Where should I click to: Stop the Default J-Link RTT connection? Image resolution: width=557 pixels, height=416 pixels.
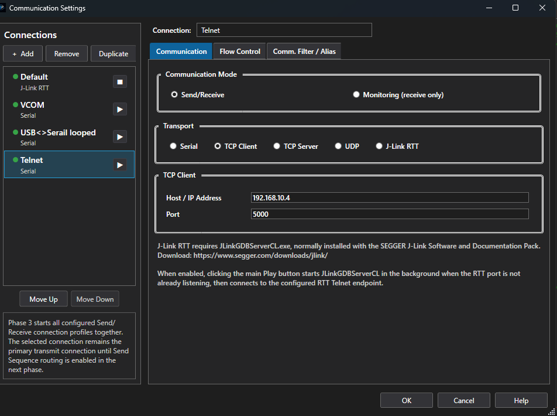pos(120,82)
